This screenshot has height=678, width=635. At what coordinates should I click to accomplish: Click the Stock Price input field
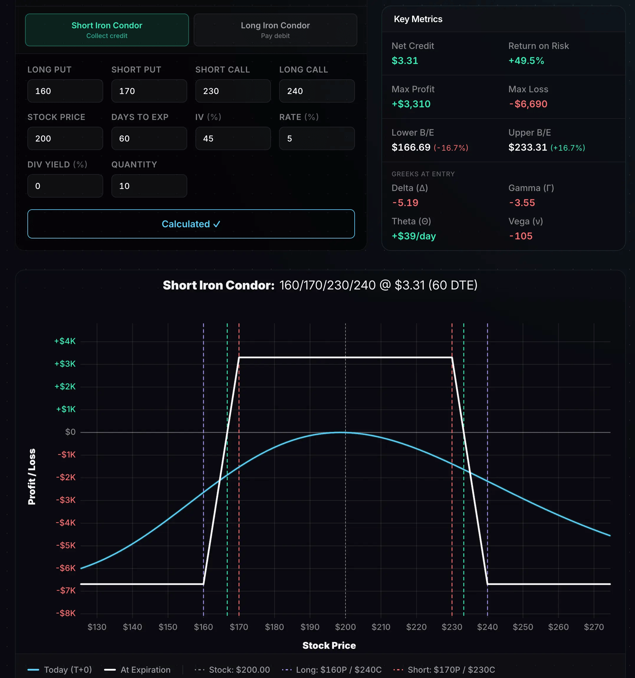[x=65, y=139]
